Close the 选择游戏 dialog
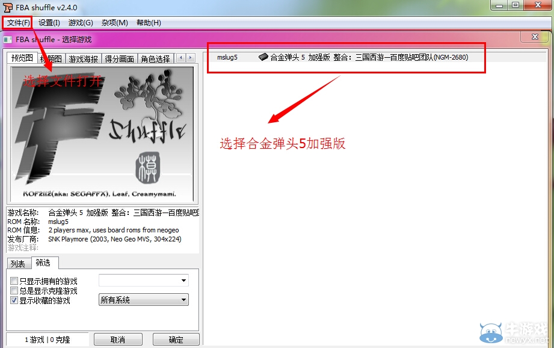The image size is (554, 348). pyautogui.click(x=535, y=37)
